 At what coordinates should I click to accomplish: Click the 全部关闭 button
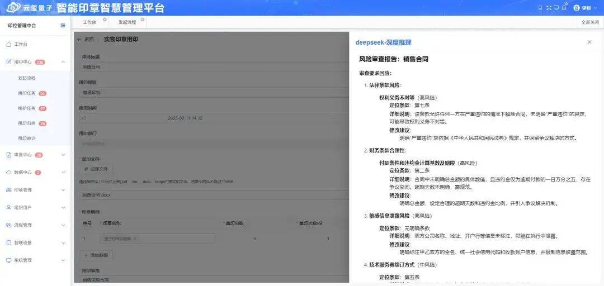click(x=589, y=22)
